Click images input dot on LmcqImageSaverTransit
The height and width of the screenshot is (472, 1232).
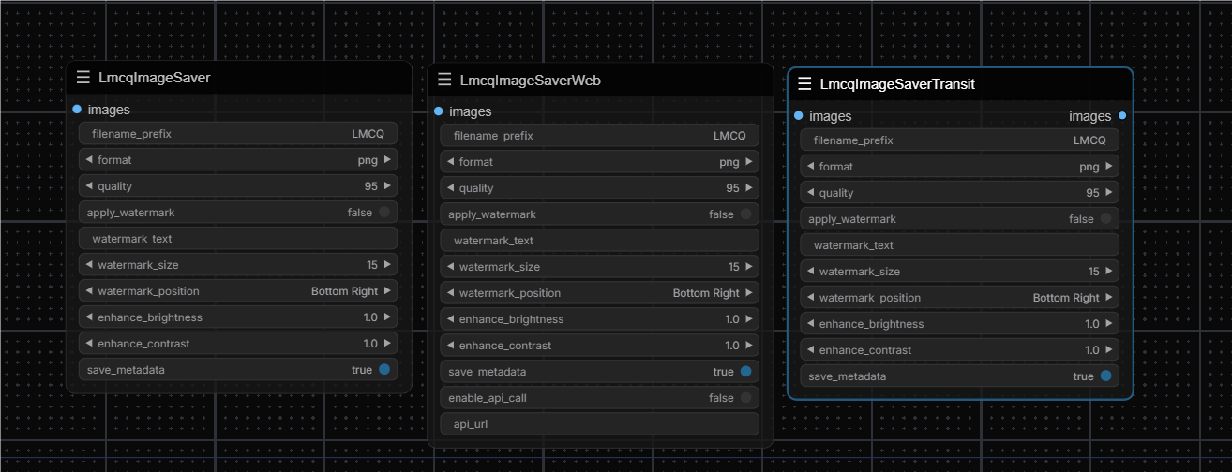(x=798, y=115)
